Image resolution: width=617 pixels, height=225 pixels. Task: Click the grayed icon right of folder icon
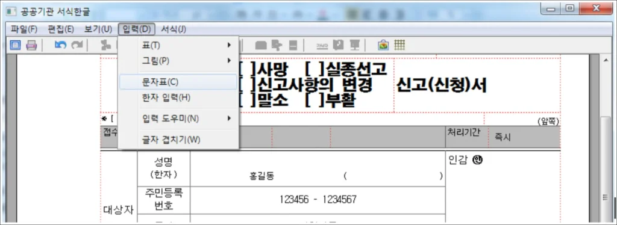tap(277, 46)
